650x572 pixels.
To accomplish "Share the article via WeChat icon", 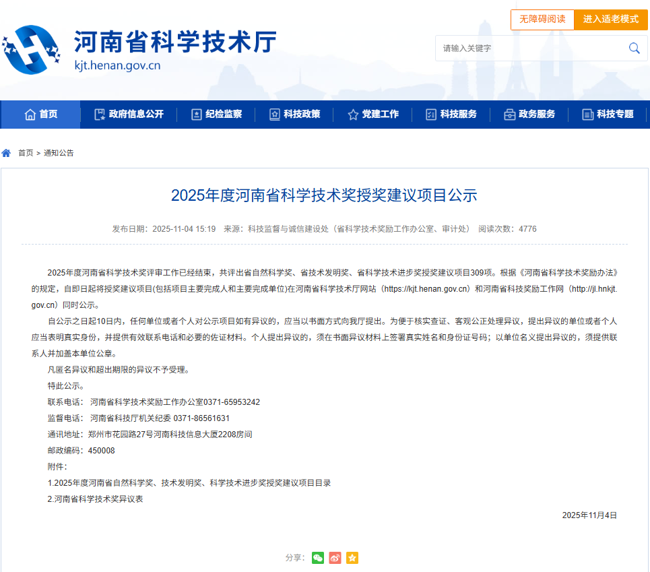I will [x=318, y=558].
